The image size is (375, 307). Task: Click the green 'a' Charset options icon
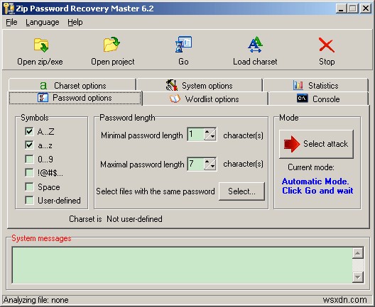[43, 86]
